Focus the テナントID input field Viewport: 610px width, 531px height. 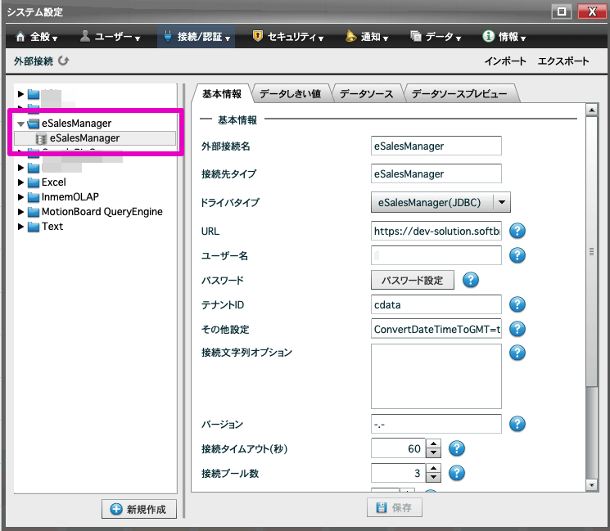tap(436, 304)
